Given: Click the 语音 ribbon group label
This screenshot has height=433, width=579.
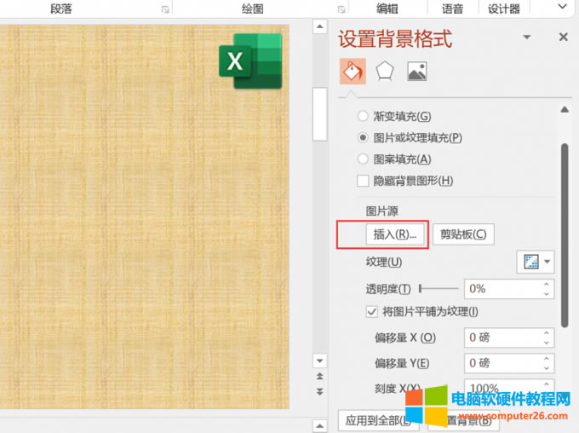Looking at the screenshot, I should click(452, 9).
